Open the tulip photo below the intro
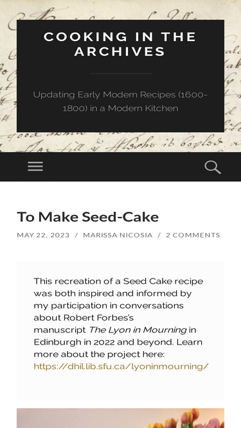Image resolution: width=241 pixels, height=428 pixels. (121, 418)
